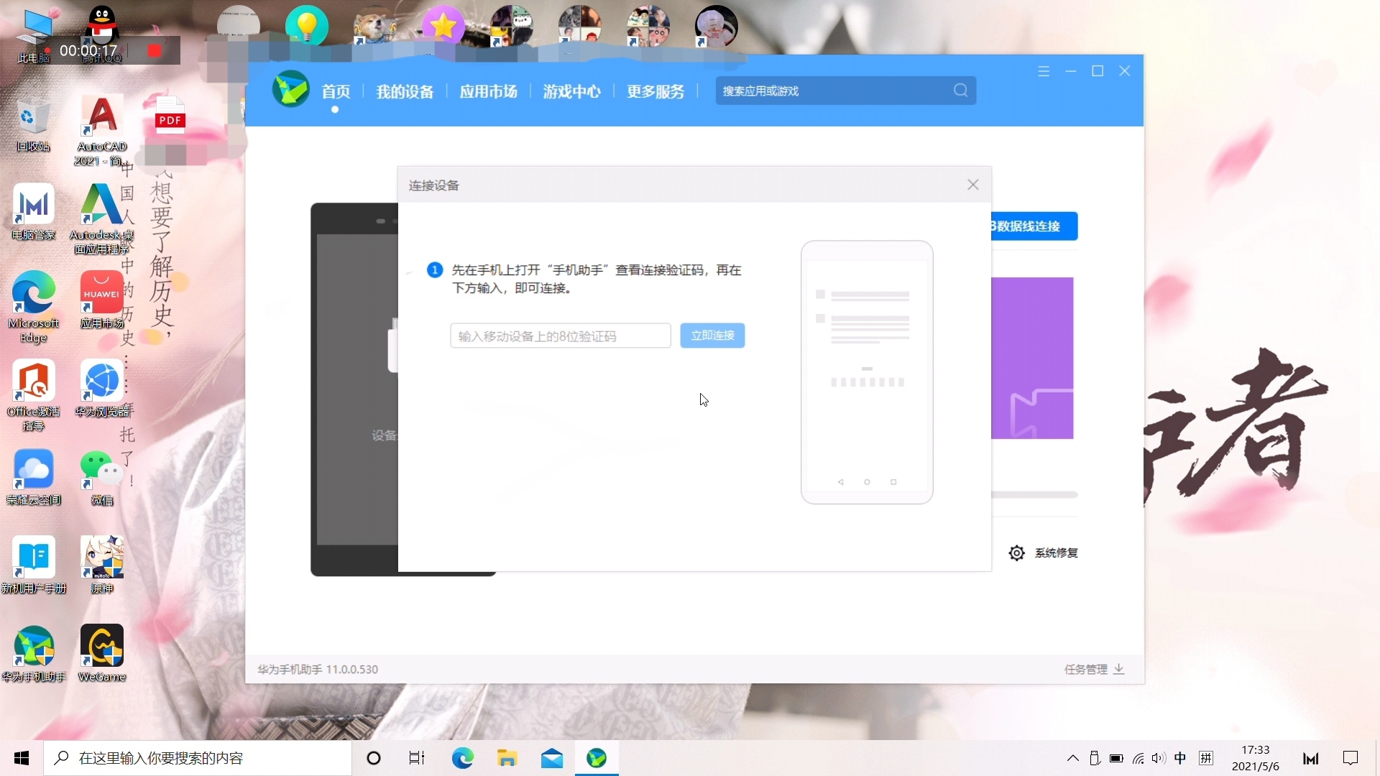The width and height of the screenshot is (1380, 776).
Task: Click the Cortana circle on taskbar
Action: 374,758
